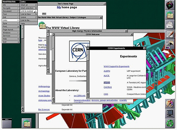Open the Services submenu
The image size is (177, 130).
[11, 36]
